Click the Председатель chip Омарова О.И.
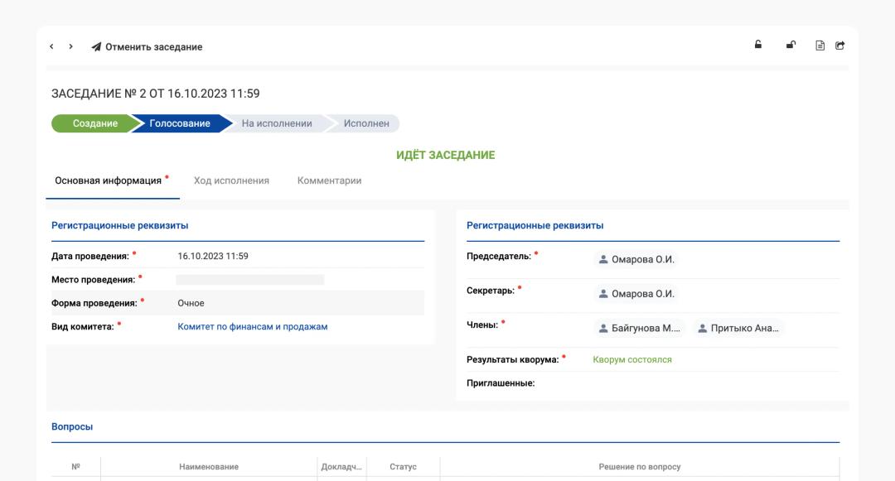Screen dimensions: 895x481 point(636,259)
